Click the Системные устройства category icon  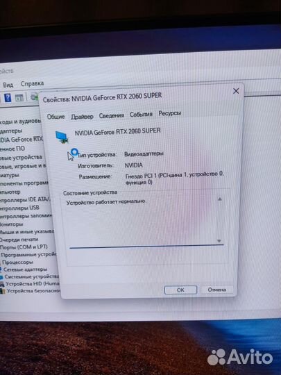[1, 277]
